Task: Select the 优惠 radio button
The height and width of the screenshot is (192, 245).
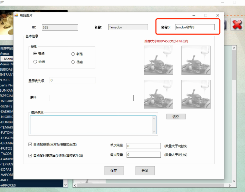Action: point(73,62)
